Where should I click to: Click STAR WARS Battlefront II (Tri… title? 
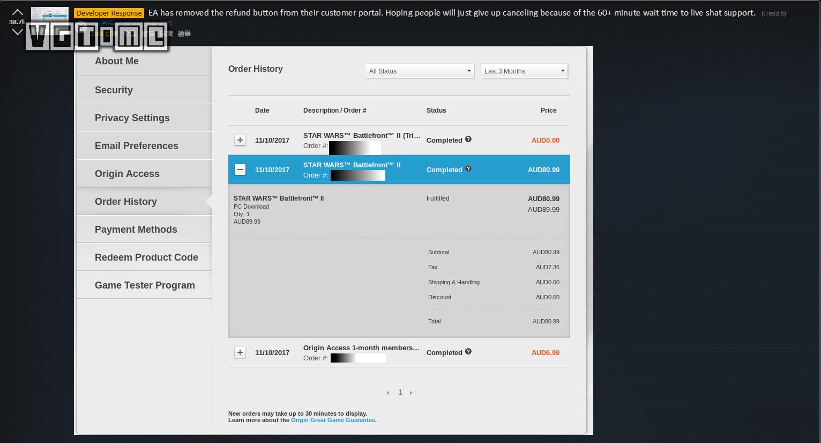[x=362, y=136]
